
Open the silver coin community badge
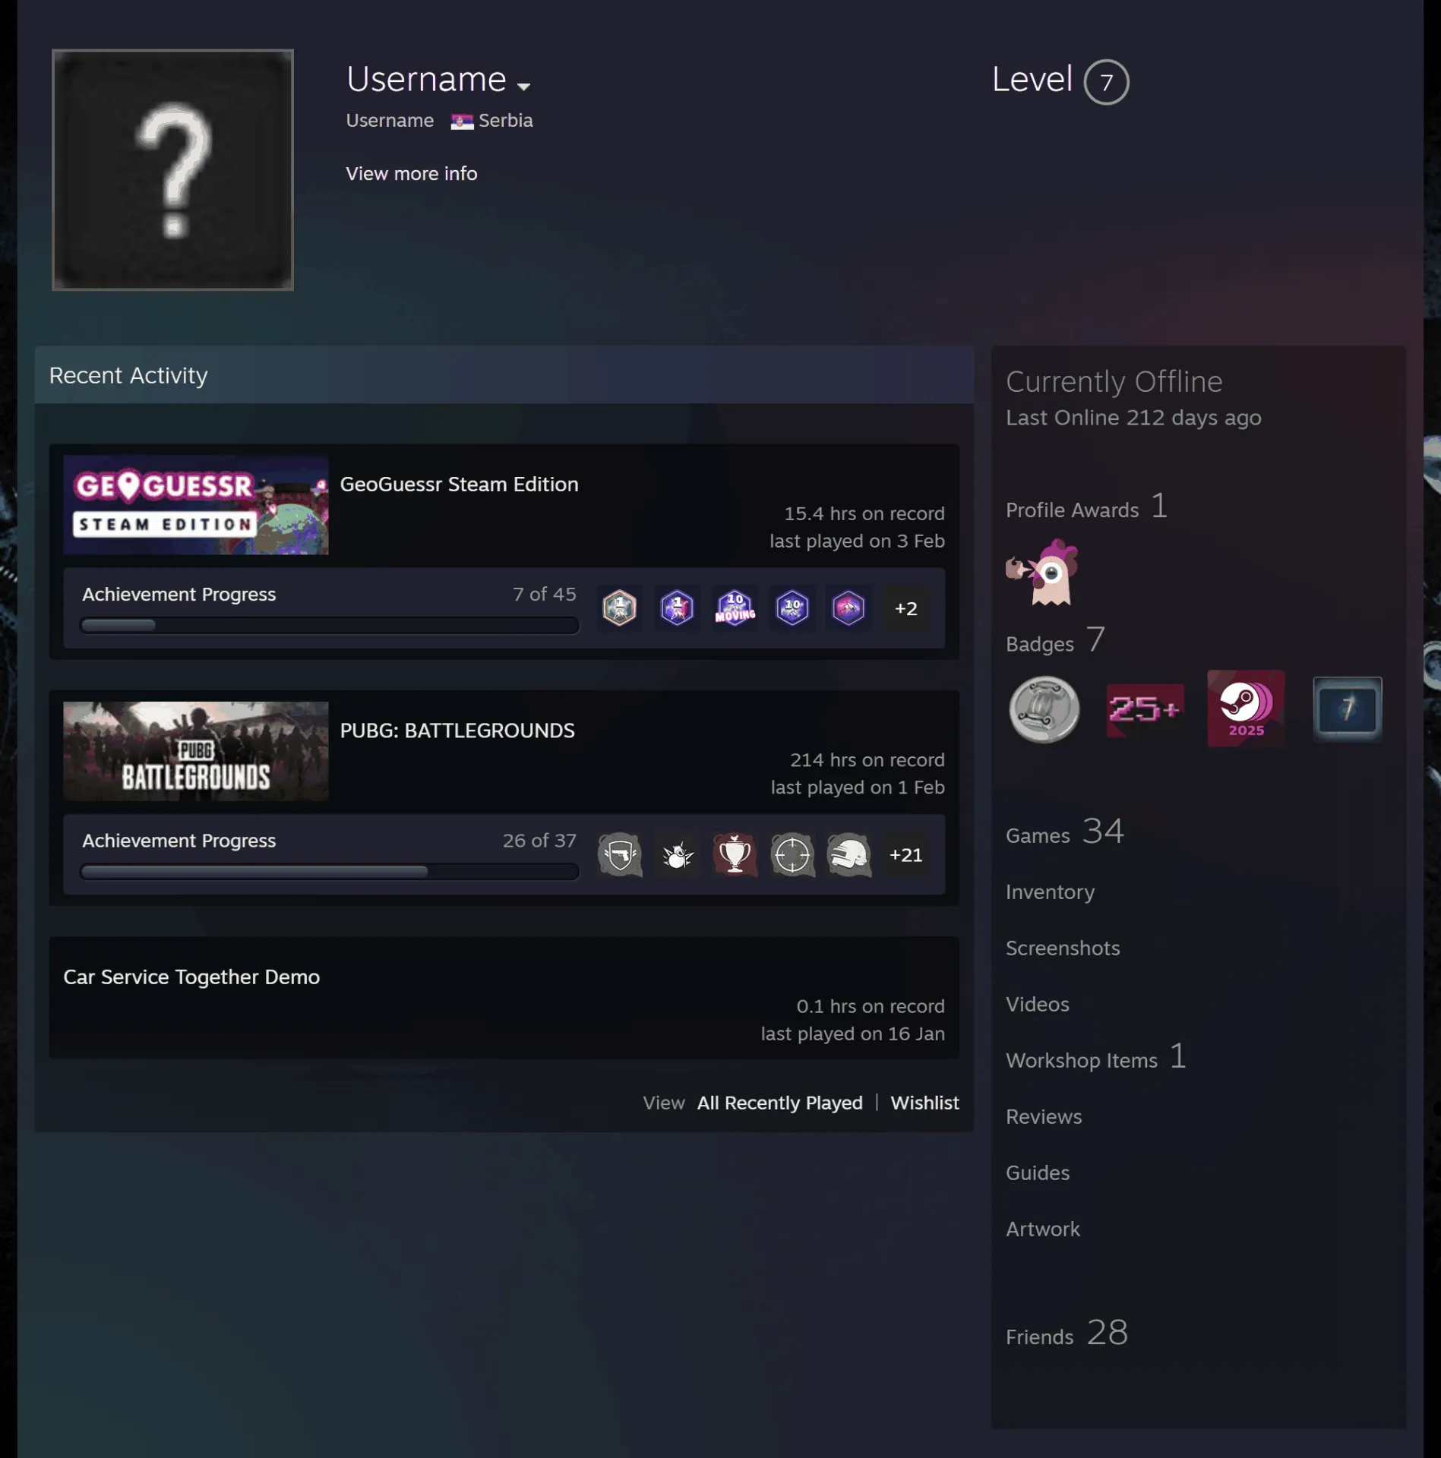[1044, 709]
